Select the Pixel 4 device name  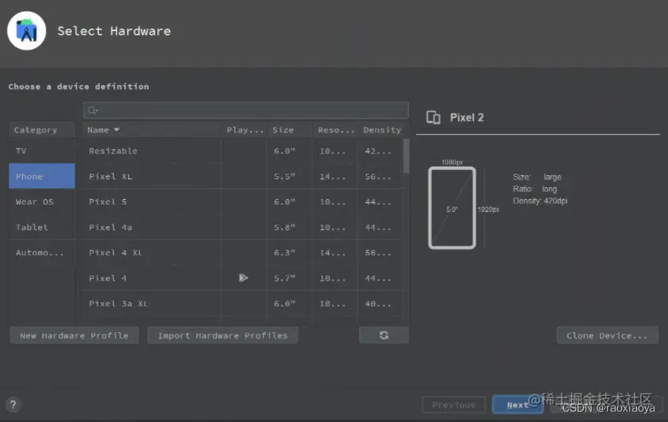click(x=108, y=278)
